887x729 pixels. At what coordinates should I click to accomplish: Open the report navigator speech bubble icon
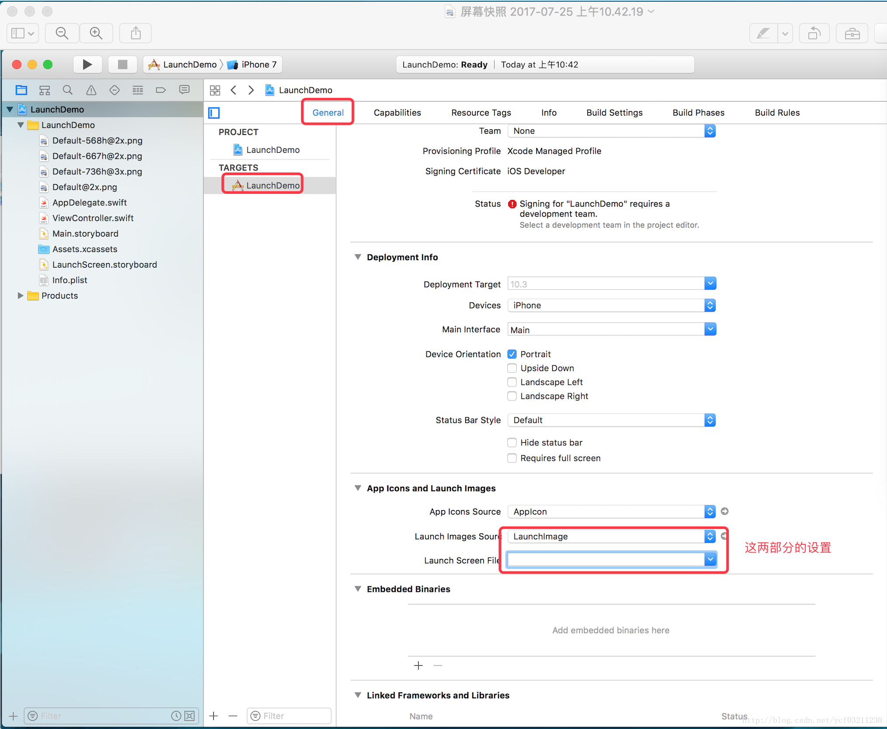click(184, 90)
